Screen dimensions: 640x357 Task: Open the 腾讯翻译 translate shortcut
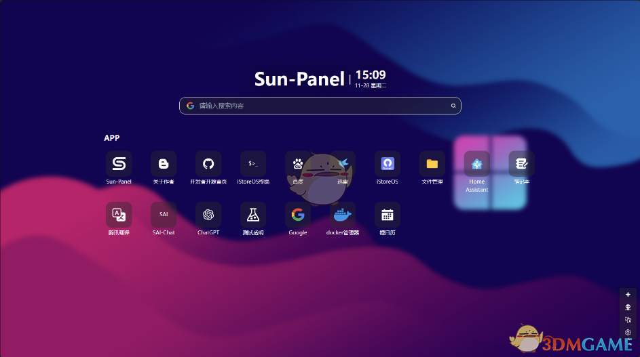point(119,215)
